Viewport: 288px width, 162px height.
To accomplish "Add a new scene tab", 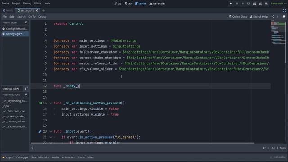I will [44, 10].
